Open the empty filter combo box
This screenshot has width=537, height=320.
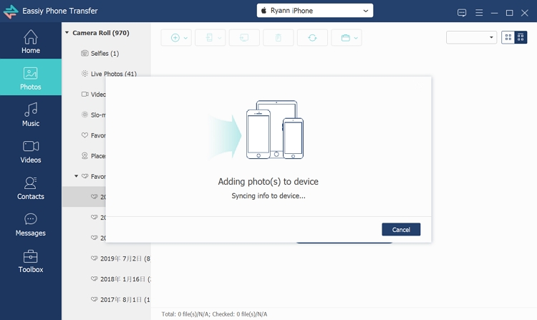[x=471, y=37]
